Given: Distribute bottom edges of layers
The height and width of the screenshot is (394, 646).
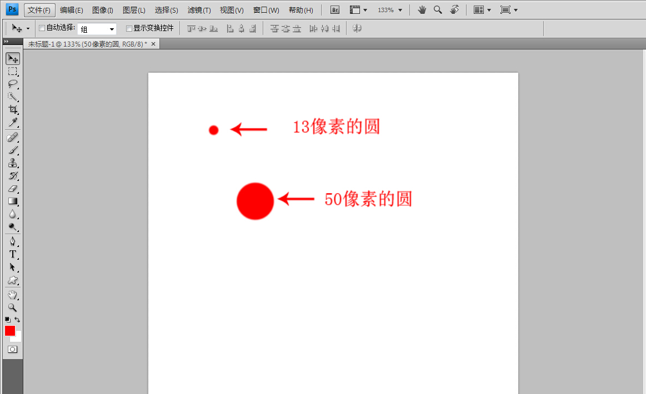Looking at the screenshot, I should click(x=297, y=28).
